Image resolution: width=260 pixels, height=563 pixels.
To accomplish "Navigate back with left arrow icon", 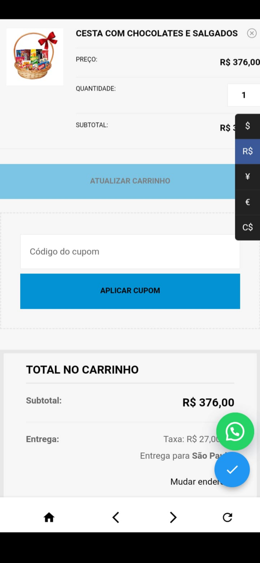I will point(116,517).
